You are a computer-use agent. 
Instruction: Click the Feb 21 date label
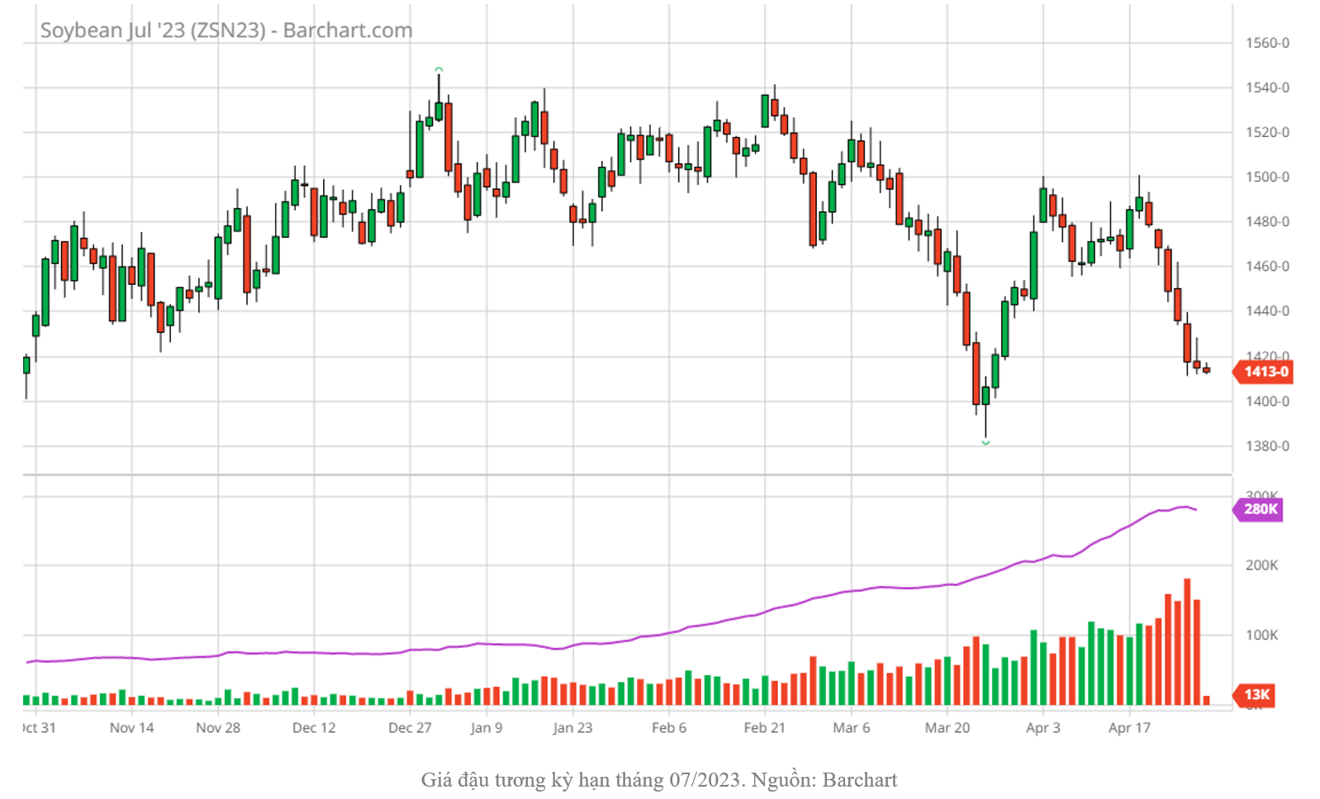pyautogui.click(x=765, y=727)
